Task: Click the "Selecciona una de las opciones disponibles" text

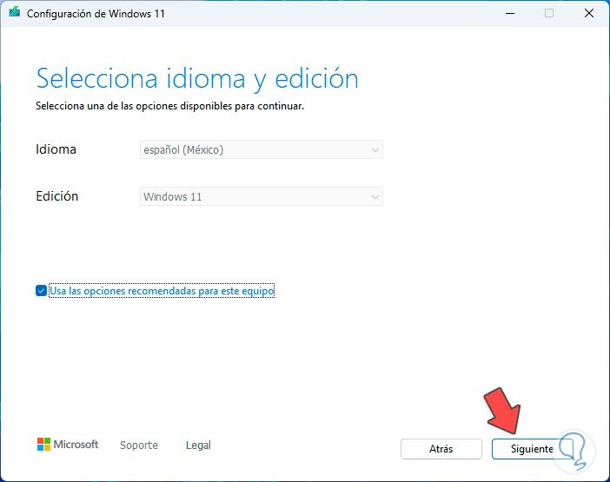Action: pos(170,106)
